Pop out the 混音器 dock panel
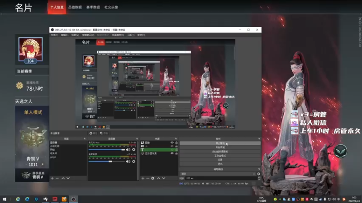 (x=137, y=139)
